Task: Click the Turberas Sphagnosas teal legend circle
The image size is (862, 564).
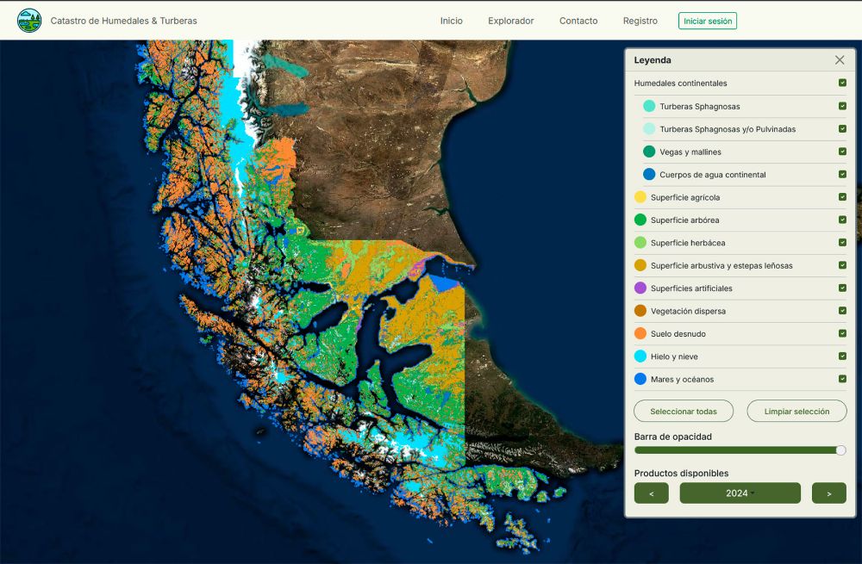Action: click(x=649, y=107)
